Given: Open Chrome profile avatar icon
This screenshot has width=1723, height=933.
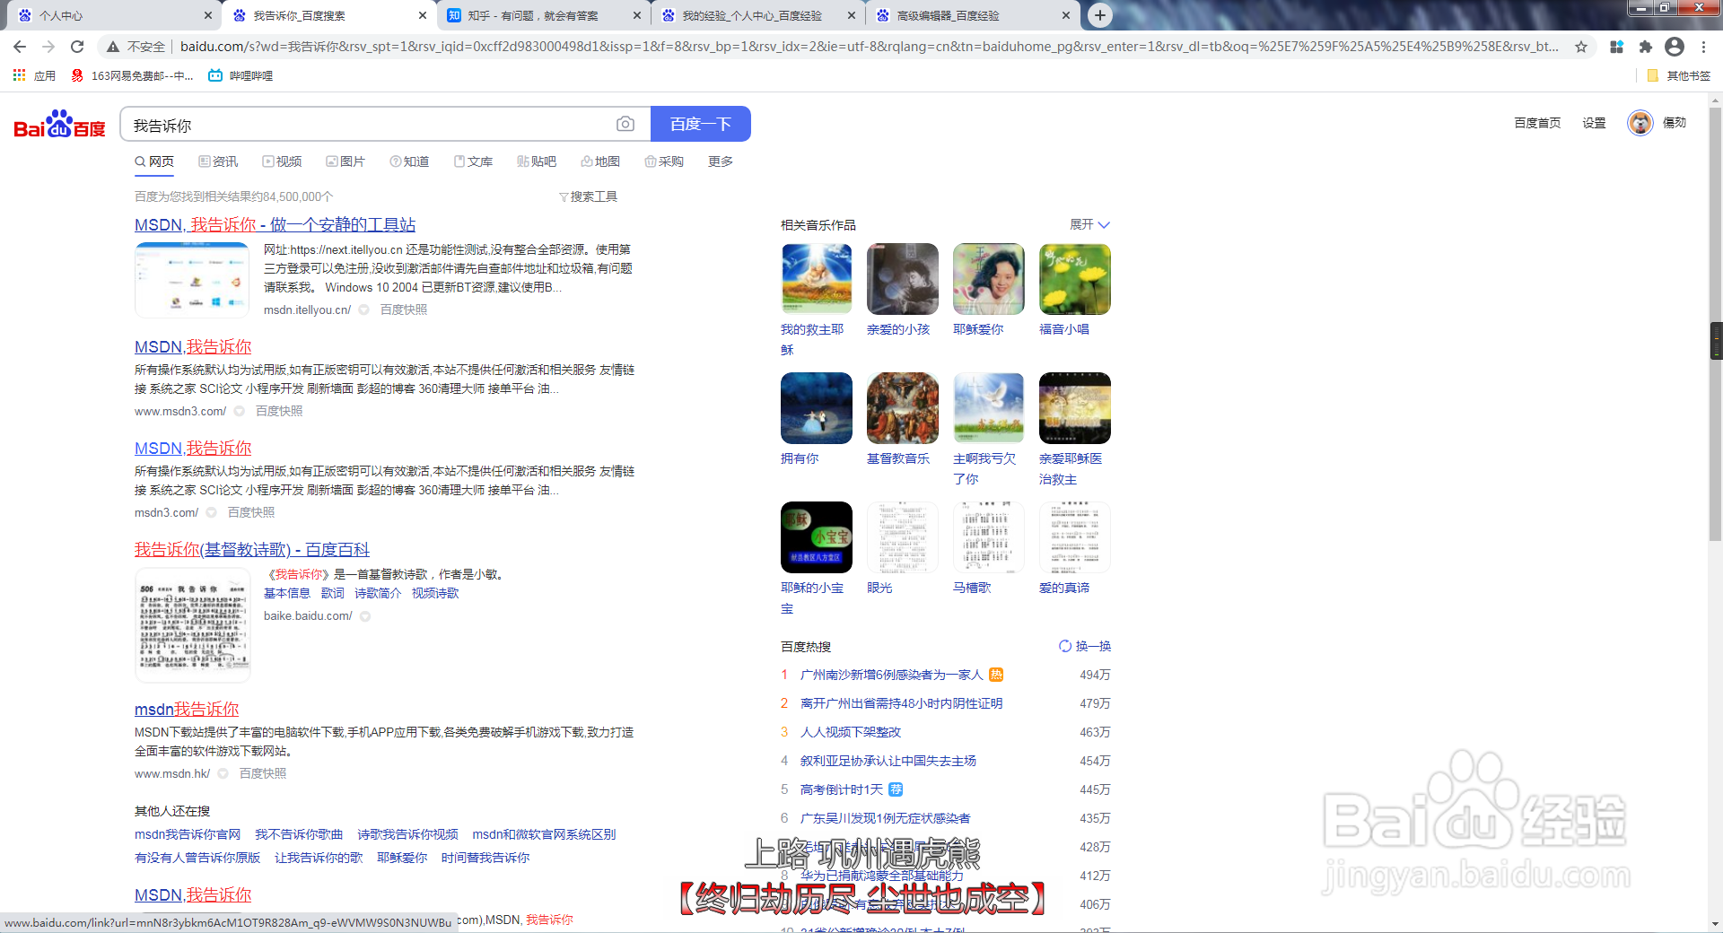Looking at the screenshot, I should click(x=1675, y=47).
